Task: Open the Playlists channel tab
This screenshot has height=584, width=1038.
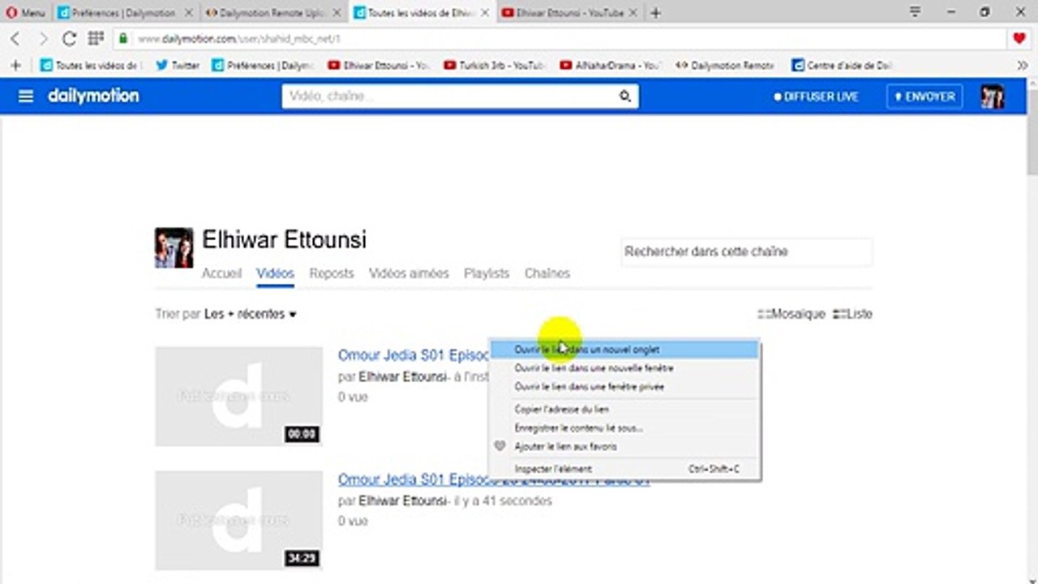Action: click(x=487, y=273)
